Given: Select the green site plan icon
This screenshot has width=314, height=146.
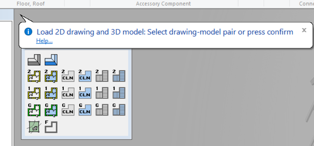Looking at the screenshot, I should coord(34,127).
